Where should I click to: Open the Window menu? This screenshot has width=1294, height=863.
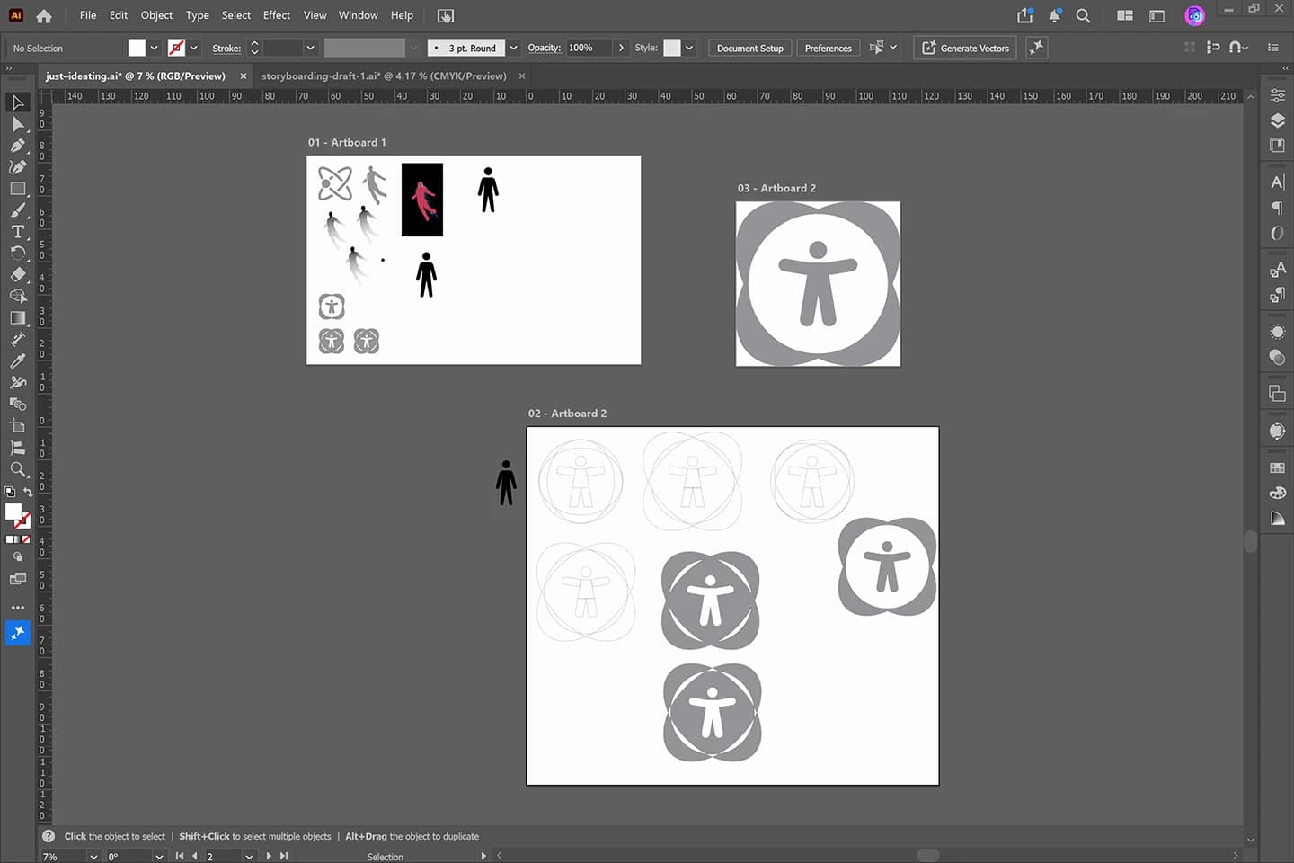coord(358,15)
